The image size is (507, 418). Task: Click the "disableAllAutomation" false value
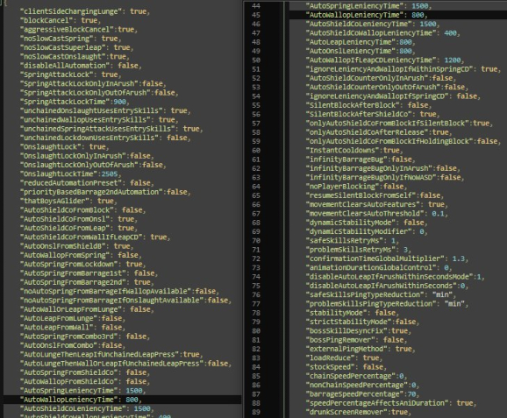coord(128,66)
